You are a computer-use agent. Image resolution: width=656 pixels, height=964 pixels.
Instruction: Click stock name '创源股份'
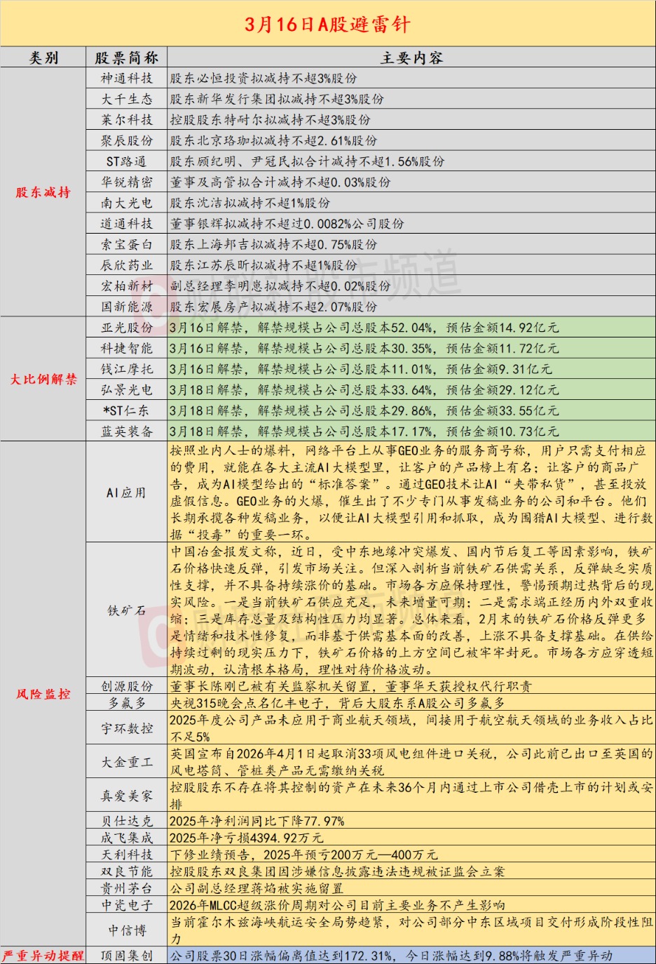point(126,685)
